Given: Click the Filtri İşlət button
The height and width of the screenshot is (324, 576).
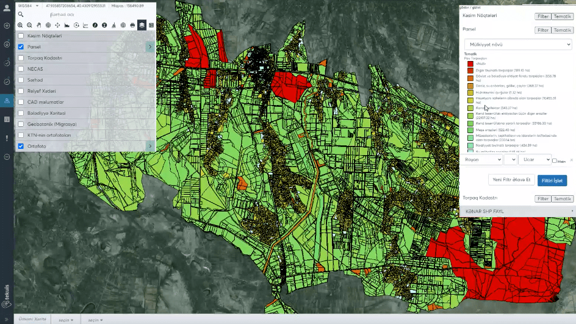Looking at the screenshot, I should [x=552, y=181].
